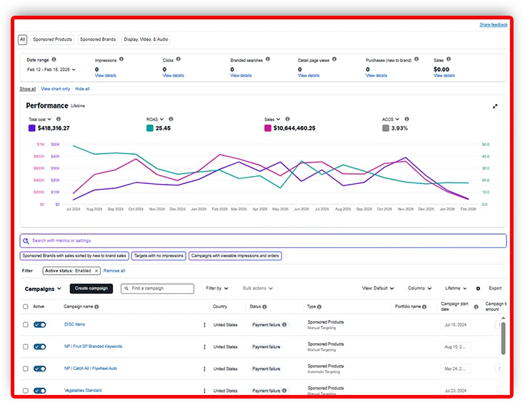The width and height of the screenshot is (525, 405).
Task: Click Remove all filters link
Action: click(114, 271)
